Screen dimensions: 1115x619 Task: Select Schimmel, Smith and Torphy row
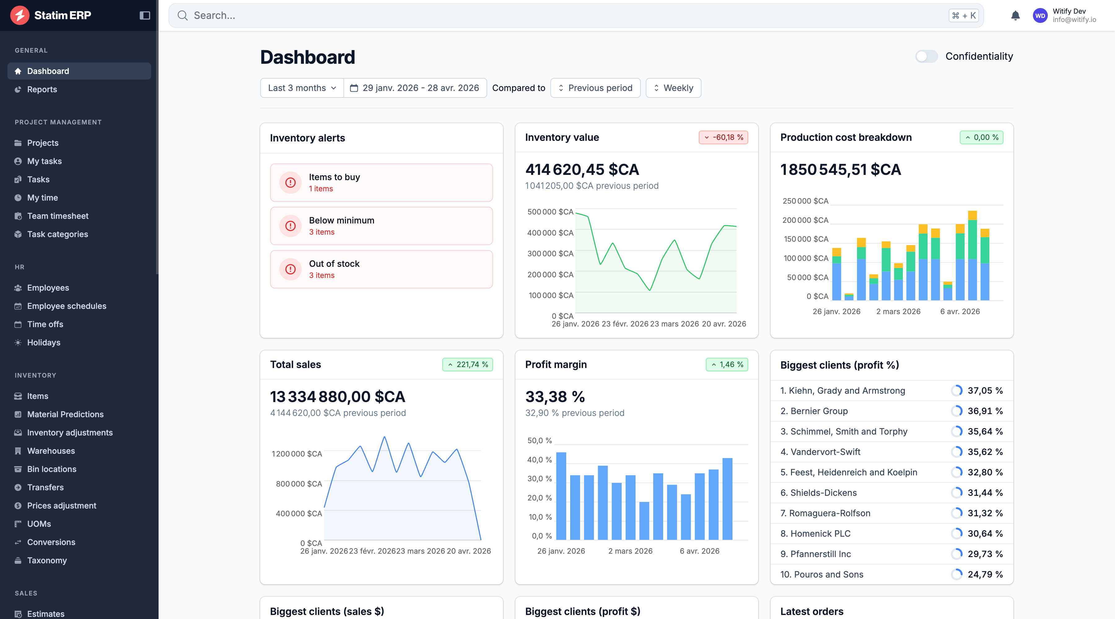[892, 431]
